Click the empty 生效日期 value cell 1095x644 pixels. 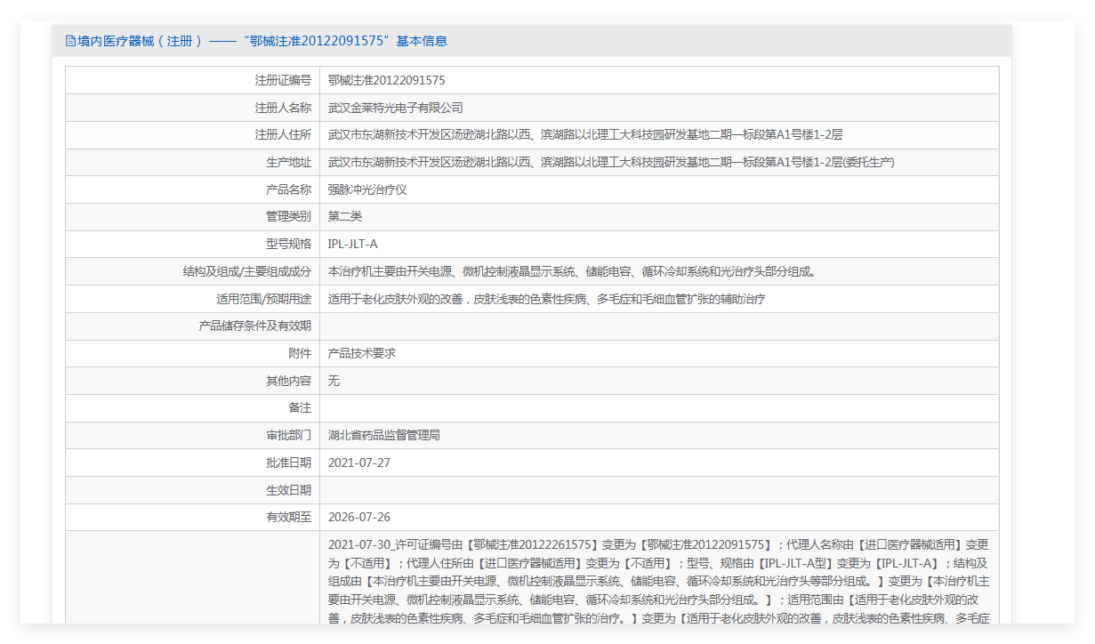click(658, 490)
